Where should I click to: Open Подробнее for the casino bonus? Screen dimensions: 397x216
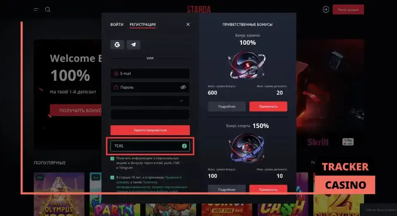227,107
